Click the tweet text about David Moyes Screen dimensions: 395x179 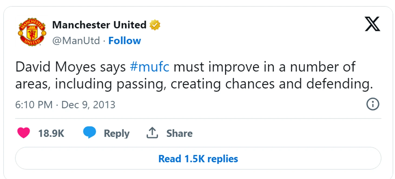(x=194, y=76)
